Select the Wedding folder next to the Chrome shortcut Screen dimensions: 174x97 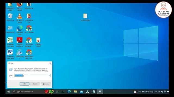pyautogui.click(x=38, y=42)
